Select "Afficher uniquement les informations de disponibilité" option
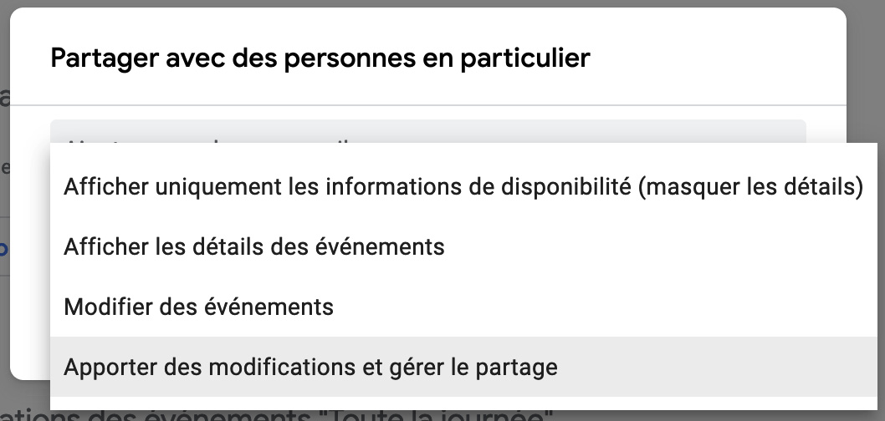This screenshot has width=885, height=421. pyautogui.click(x=463, y=187)
